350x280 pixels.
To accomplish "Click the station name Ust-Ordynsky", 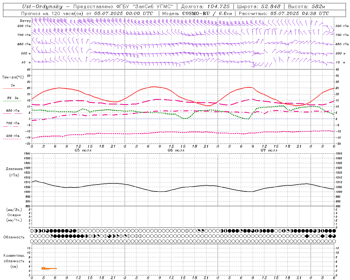I will coord(42,7).
